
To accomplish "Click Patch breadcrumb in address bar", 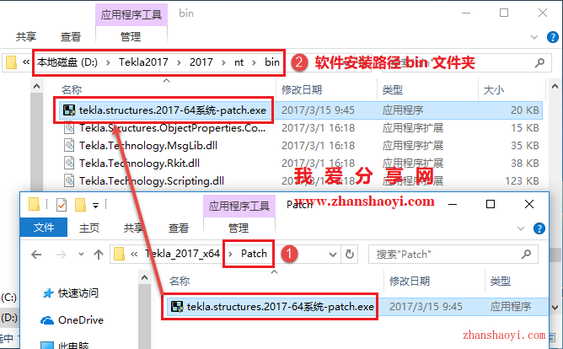I will point(254,254).
